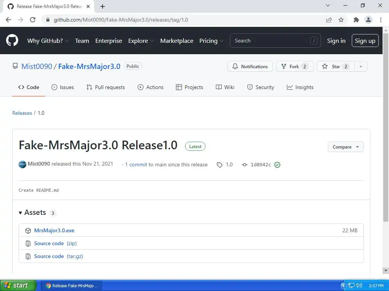
Task: Click Mist0090's avatar image
Action: coord(22,164)
